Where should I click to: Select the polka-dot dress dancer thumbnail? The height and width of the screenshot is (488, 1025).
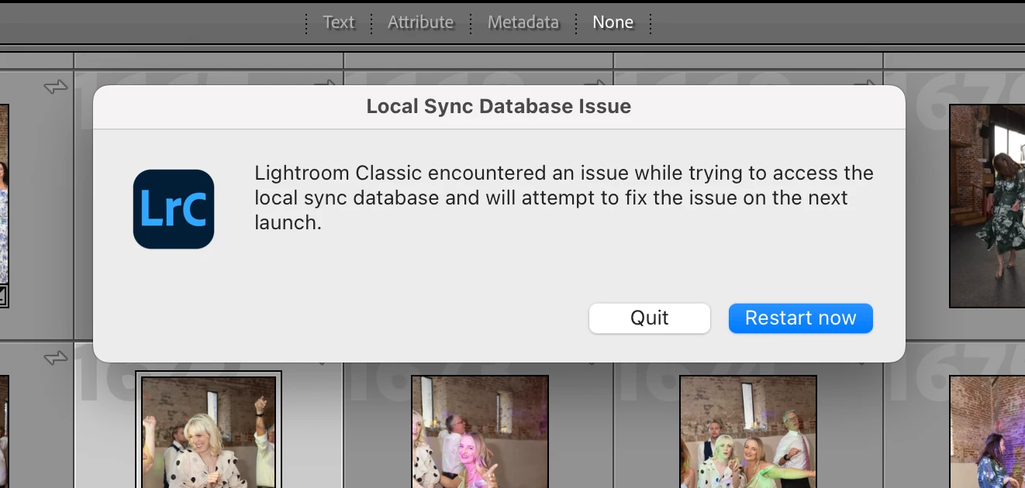[209, 432]
